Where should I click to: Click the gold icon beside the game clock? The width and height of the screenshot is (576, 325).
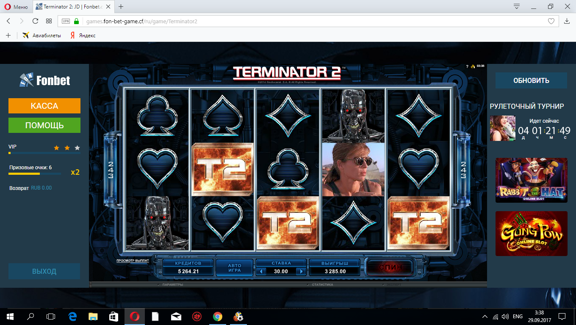tap(473, 66)
